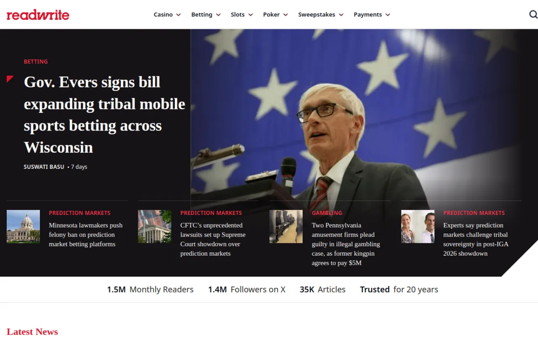Click the 35K Articles stat
The height and width of the screenshot is (358, 538).
322,290
